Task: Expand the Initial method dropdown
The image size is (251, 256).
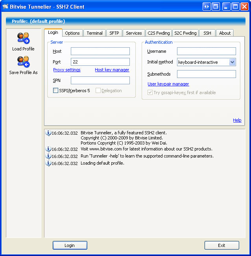Action: pos(232,62)
